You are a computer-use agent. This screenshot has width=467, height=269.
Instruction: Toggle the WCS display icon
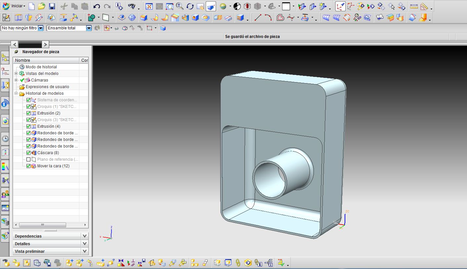(x=340, y=6)
